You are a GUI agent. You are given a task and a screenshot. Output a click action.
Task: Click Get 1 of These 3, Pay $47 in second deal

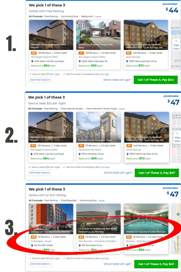coord(157,173)
